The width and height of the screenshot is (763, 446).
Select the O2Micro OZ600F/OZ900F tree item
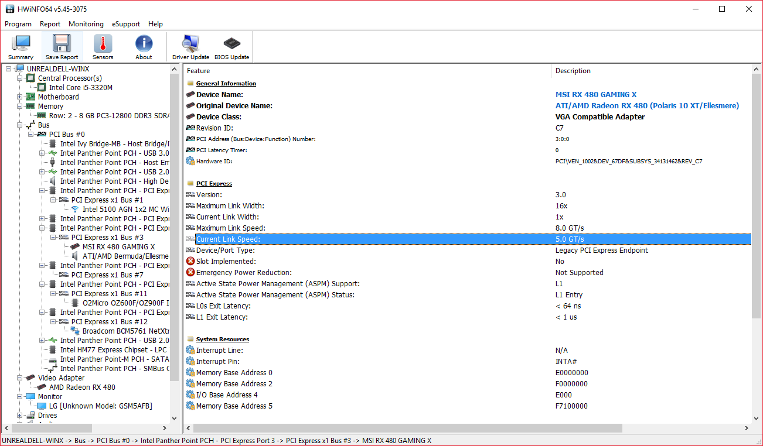pyautogui.click(x=125, y=303)
